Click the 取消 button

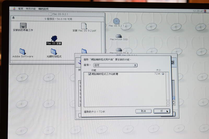point(143,111)
